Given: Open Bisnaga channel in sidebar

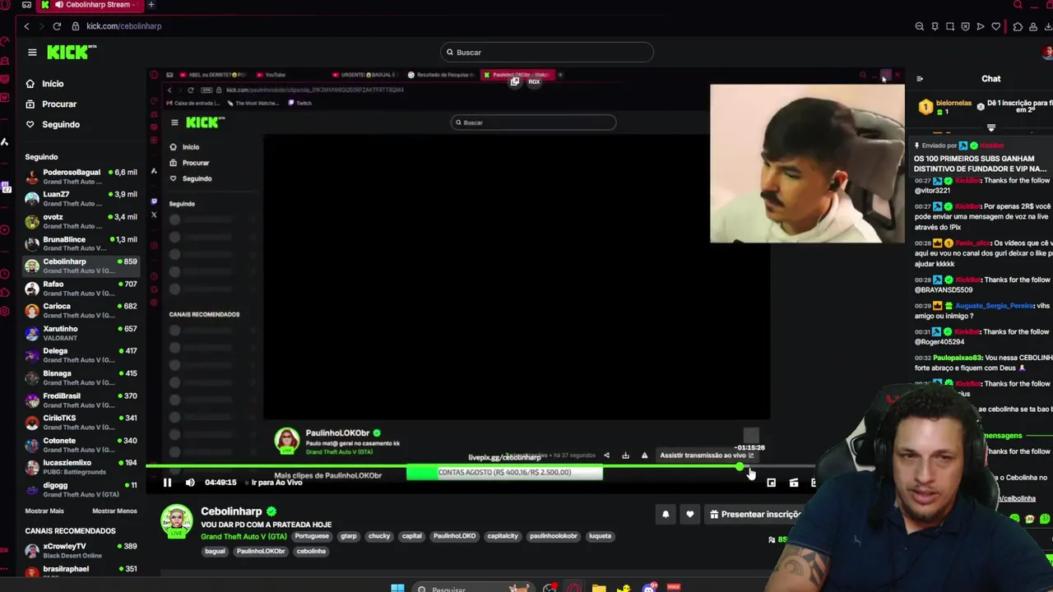Looking at the screenshot, I should 81,377.
